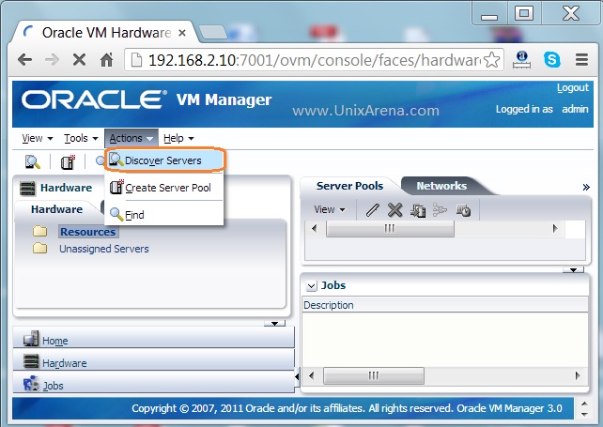This screenshot has height=427, width=603.
Task: Choose Find from the Actions menu
Action: 165,215
